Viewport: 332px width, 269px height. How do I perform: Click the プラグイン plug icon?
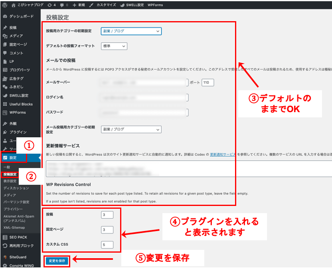click(5, 132)
